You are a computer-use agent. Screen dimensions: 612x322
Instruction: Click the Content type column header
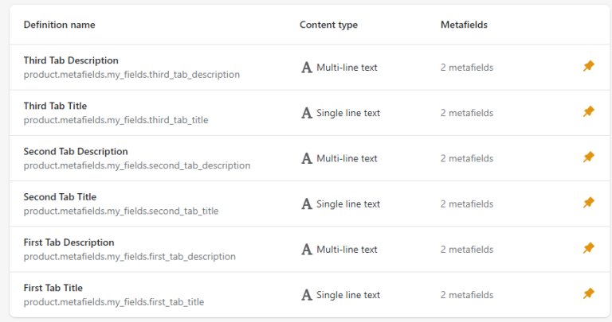pos(328,25)
